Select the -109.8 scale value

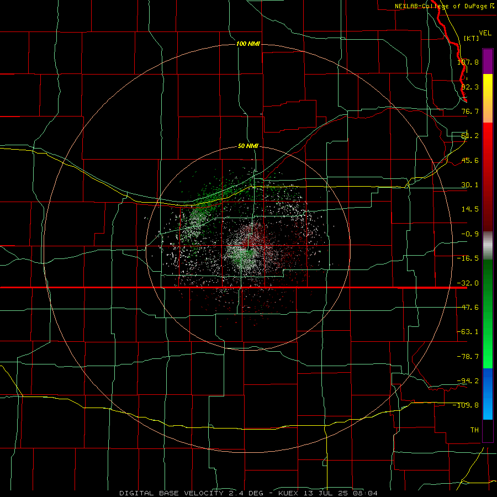pyautogui.click(x=466, y=405)
